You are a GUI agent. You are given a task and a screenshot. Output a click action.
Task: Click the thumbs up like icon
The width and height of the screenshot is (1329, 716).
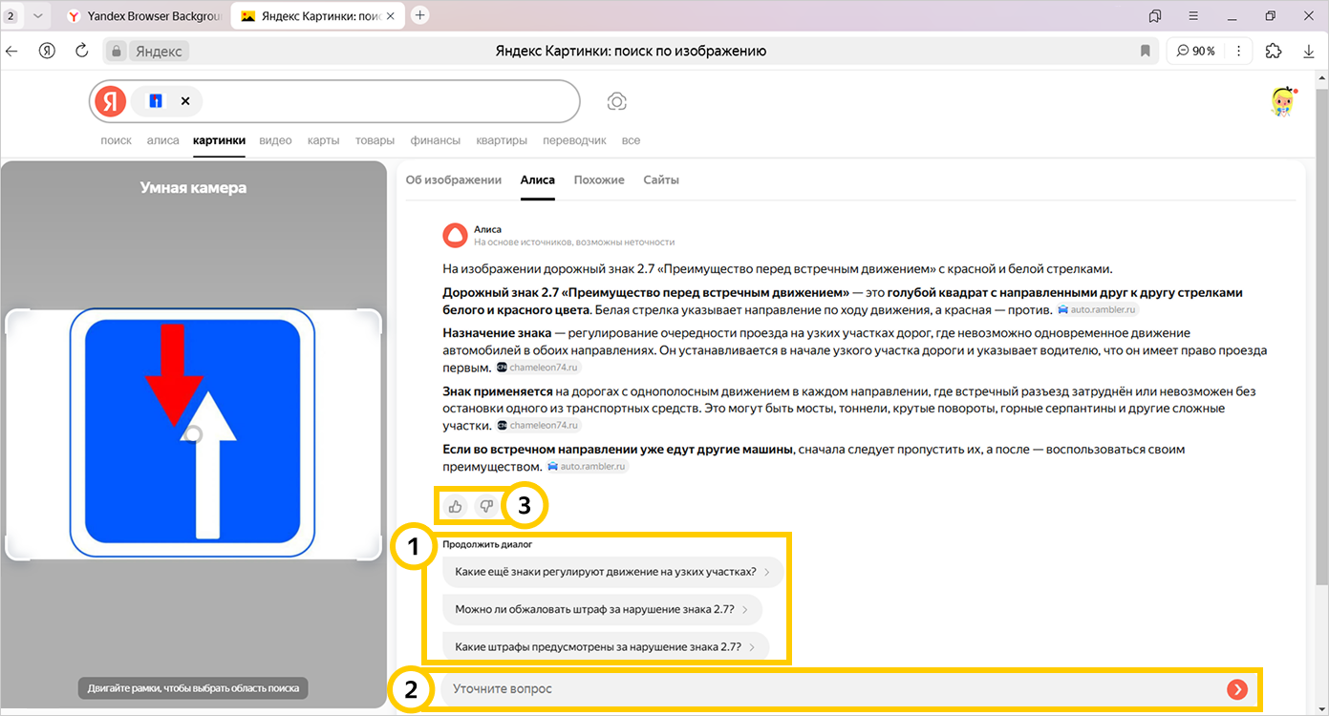455,506
